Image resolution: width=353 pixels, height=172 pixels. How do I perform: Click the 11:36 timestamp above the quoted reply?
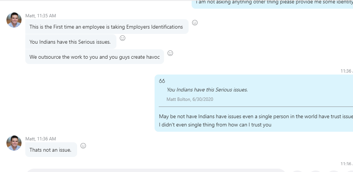[x=347, y=71]
